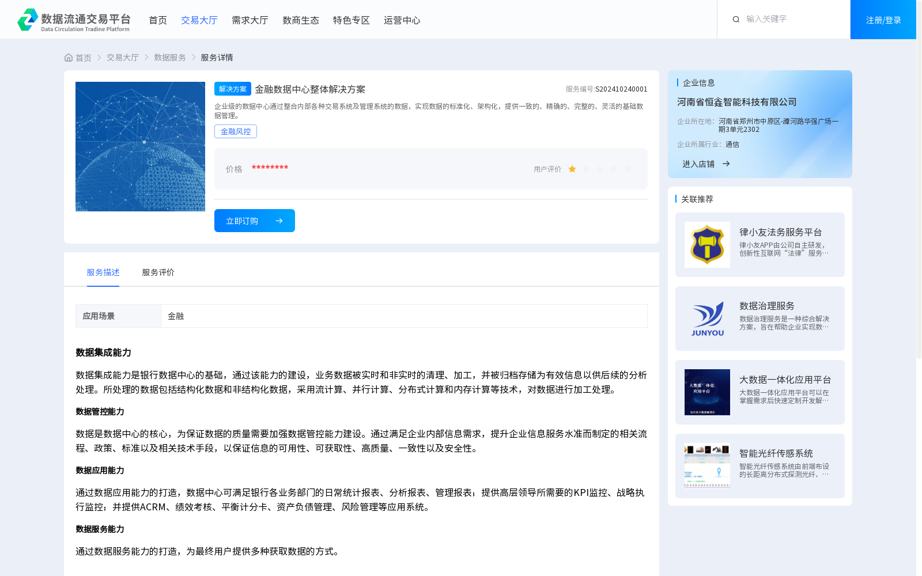This screenshot has height=576, width=922.
Task: Click the 企业信息 section header
Action: 698,83
